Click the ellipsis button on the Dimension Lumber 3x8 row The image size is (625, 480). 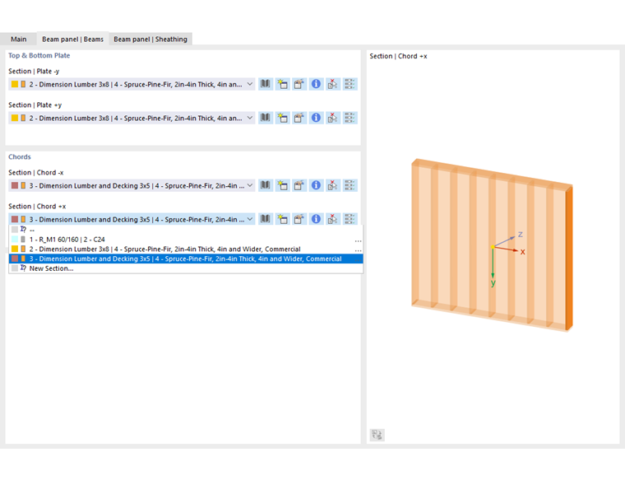pyautogui.click(x=358, y=249)
